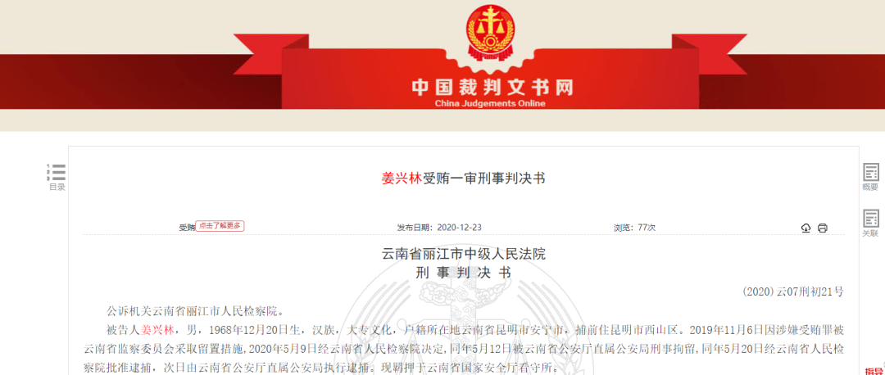This screenshot has height=375, width=885.
Task: Print the document using printer icon
Action: pos(823,228)
